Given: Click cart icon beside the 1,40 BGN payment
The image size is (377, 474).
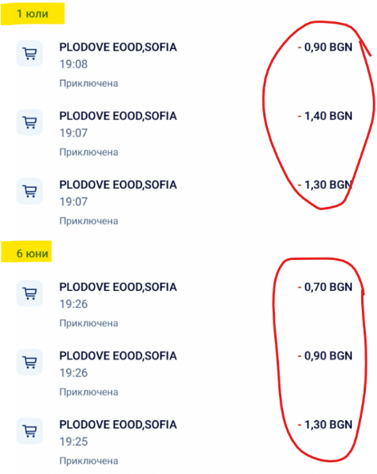Looking at the screenshot, I should click(29, 122).
